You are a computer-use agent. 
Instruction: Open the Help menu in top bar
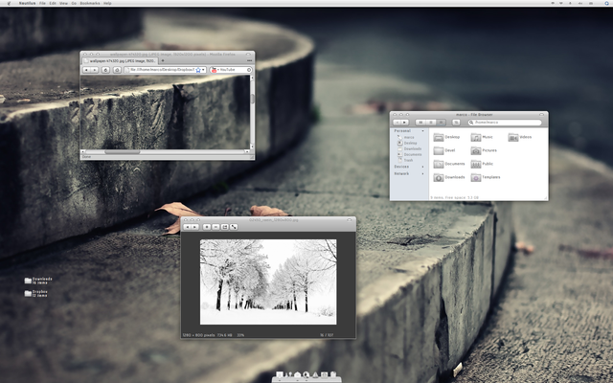point(107,3)
